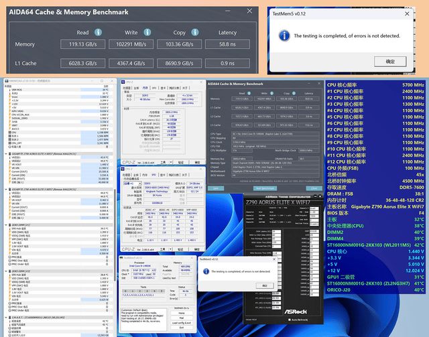Image resolution: width=429 pixels, height=337 pixels.
Task: Switch to 处理器 tab in CPU-Z memory window
Action: click(x=127, y=88)
